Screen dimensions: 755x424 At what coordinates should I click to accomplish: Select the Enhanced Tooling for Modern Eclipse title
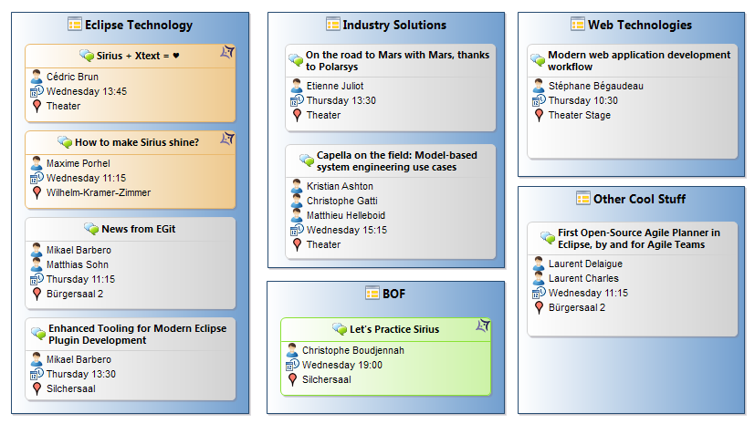click(138, 334)
